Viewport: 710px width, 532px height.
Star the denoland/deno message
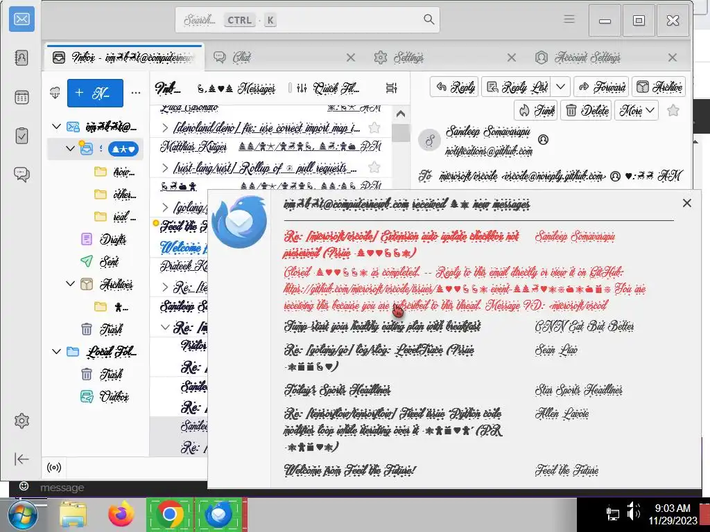pos(374,128)
